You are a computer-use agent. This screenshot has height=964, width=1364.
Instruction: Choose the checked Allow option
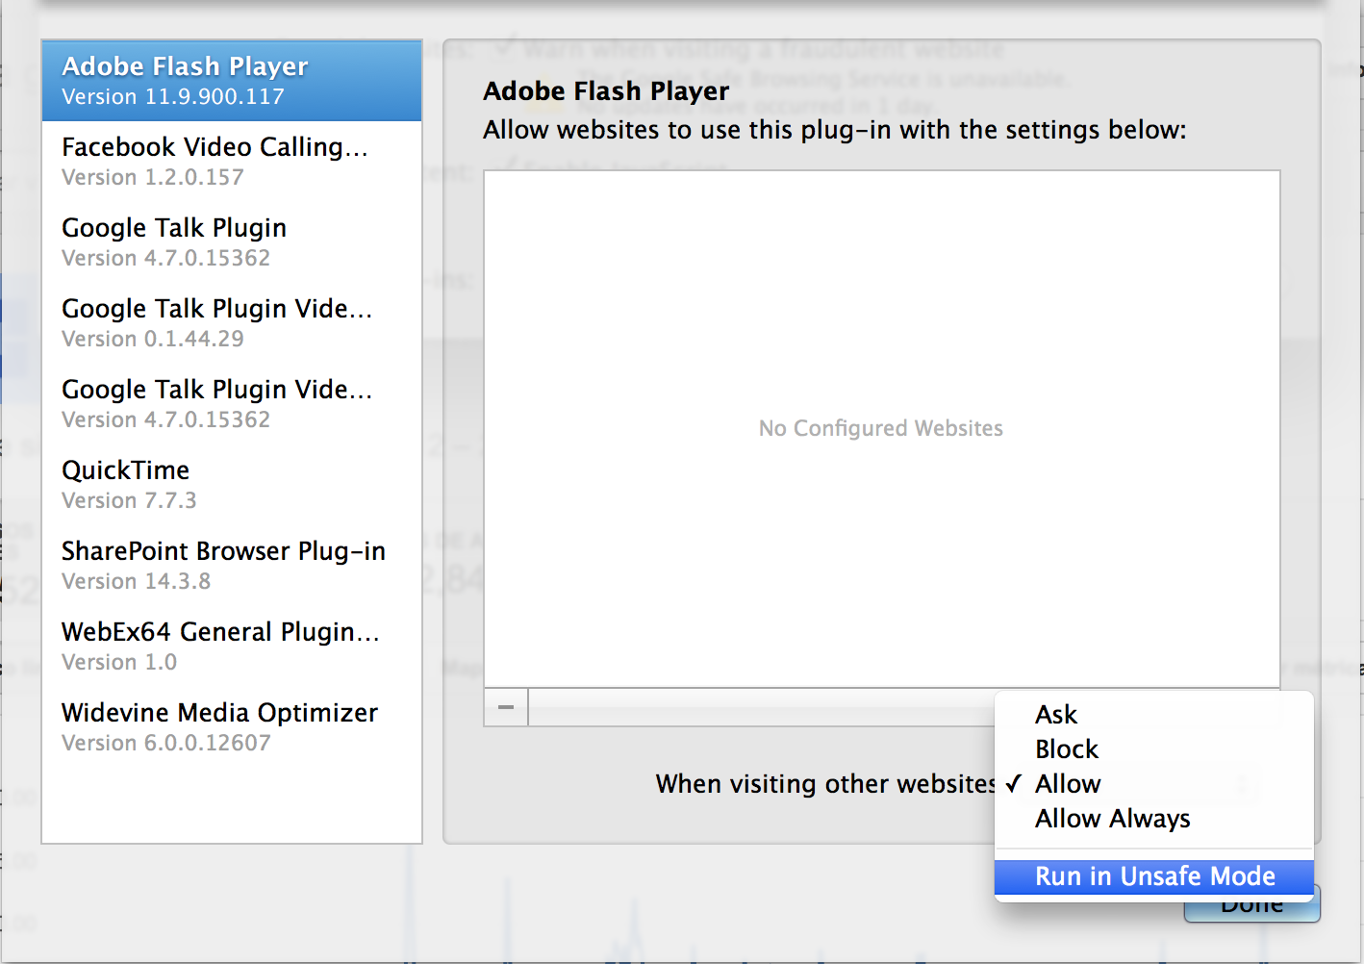click(1068, 784)
